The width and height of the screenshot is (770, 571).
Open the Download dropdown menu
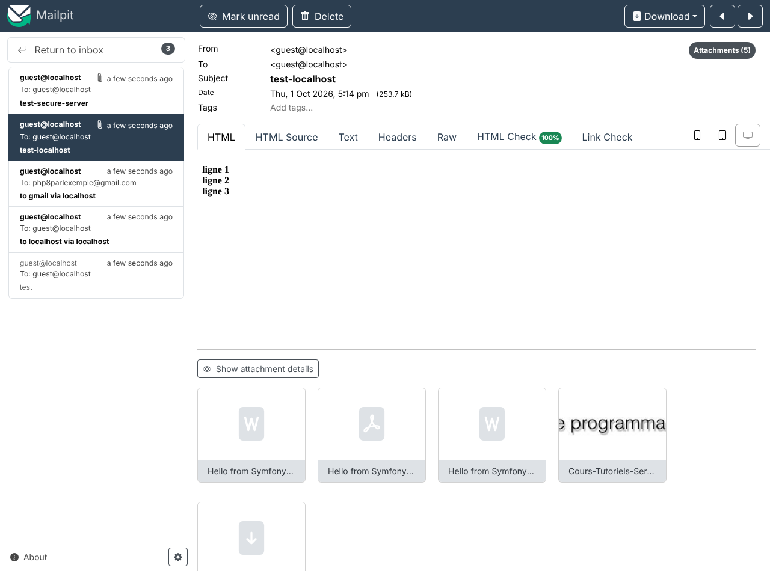(x=665, y=16)
